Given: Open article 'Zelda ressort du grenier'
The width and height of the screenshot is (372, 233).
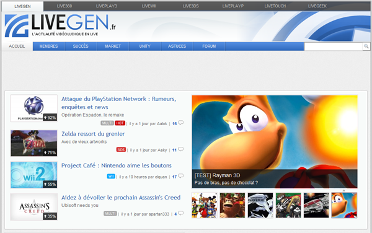Looking at the screenshot, I should click(93, 134).
